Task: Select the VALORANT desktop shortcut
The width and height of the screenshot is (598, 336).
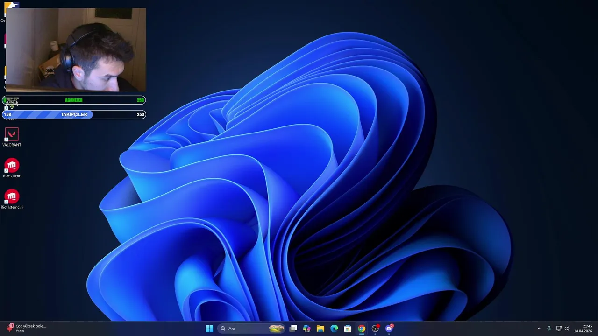Action: tap(12, 138)
